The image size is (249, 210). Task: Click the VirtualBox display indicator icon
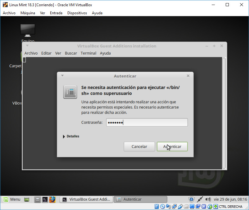point(192,206)
